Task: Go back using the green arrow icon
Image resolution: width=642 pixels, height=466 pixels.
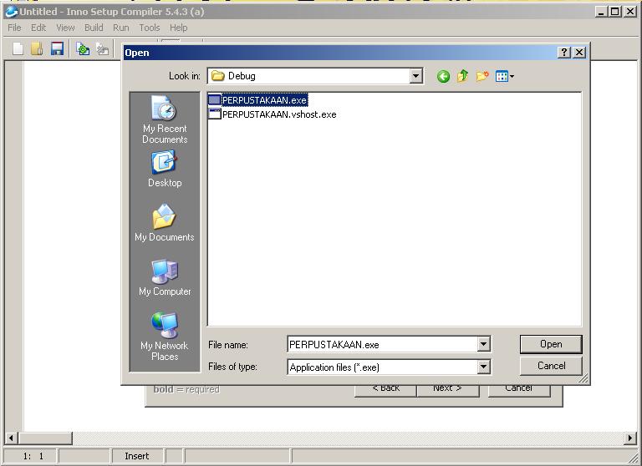Action: (443, 76)
